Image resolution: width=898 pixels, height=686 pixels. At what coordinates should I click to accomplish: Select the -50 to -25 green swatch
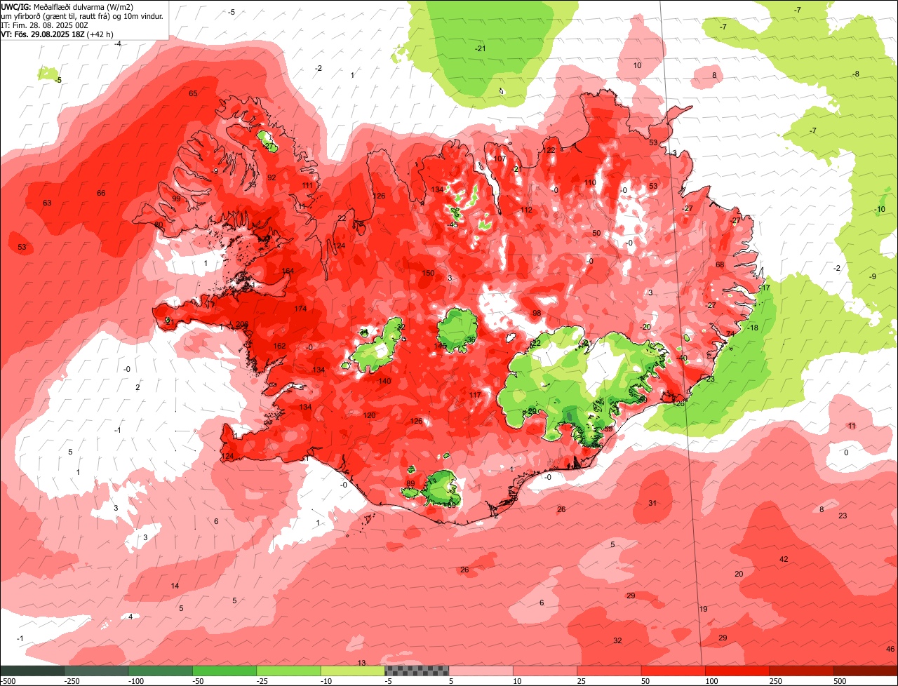click(224, 671)
